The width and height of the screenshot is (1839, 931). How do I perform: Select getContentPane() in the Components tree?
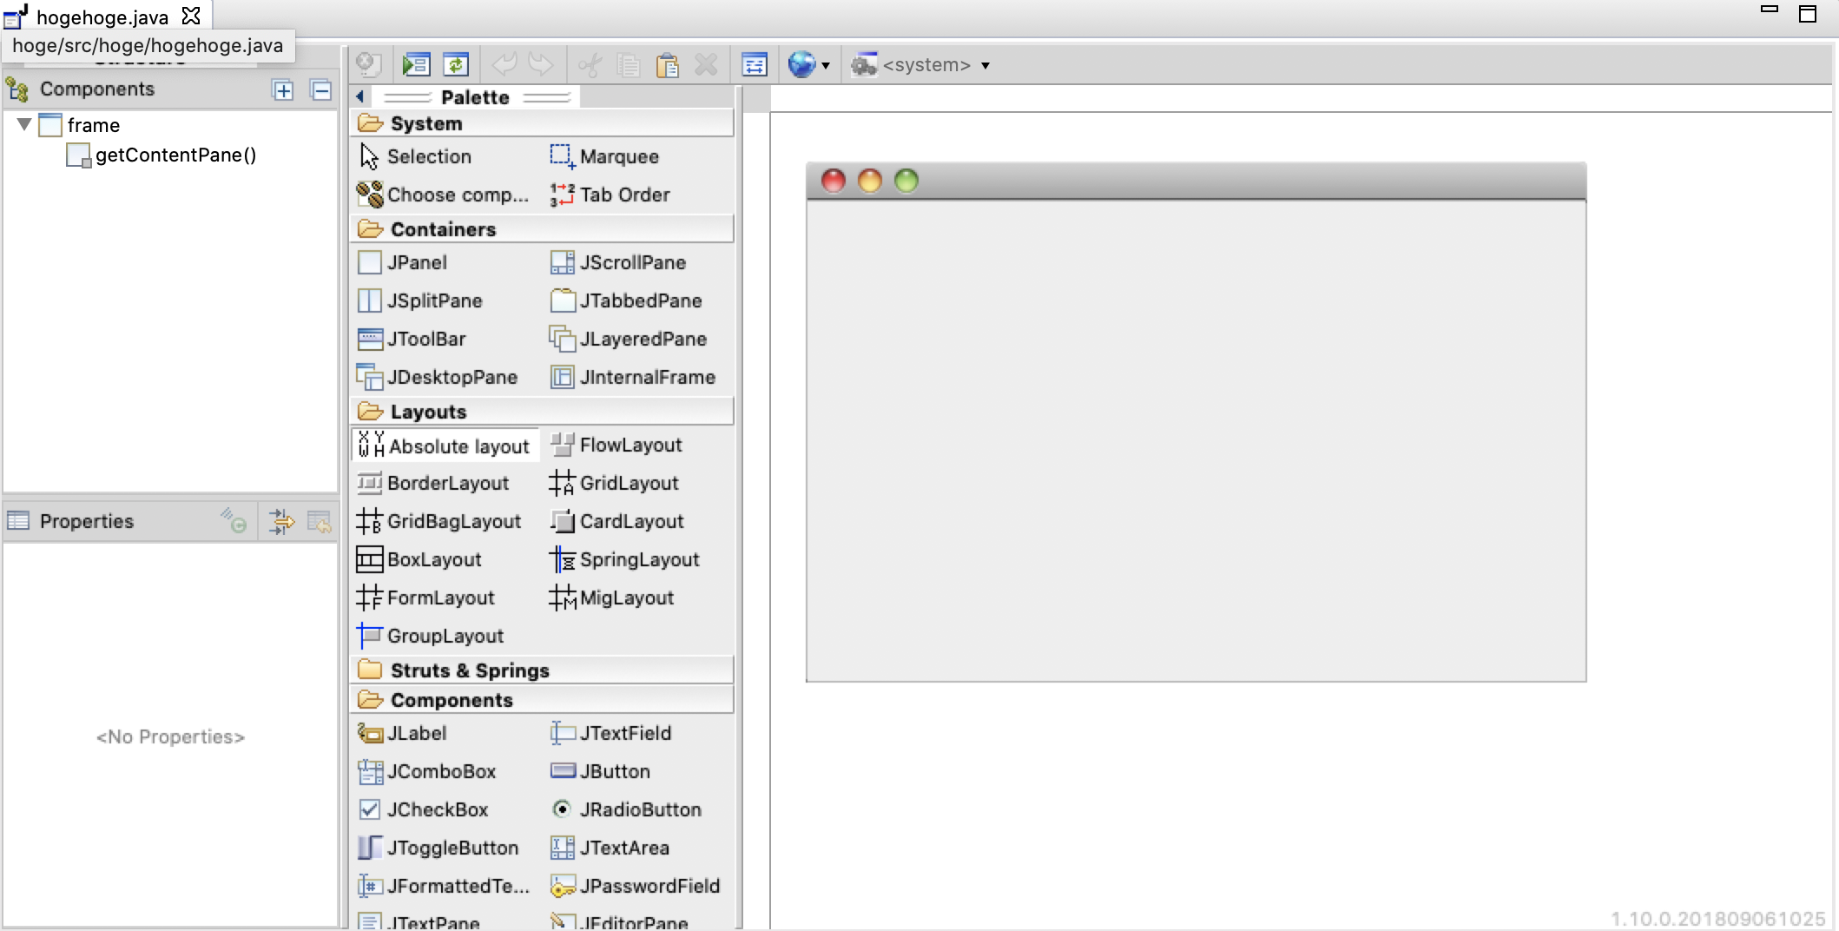click(176, 155)
